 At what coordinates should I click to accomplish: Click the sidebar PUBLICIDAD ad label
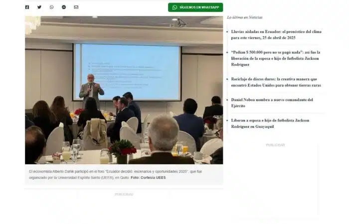tap(275, 145)
